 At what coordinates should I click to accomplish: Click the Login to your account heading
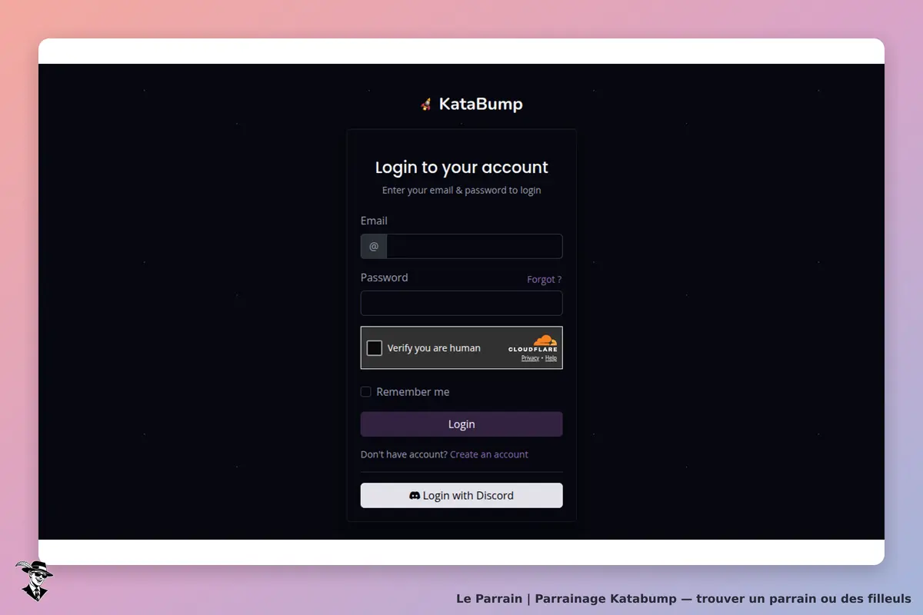coord(461,168)
